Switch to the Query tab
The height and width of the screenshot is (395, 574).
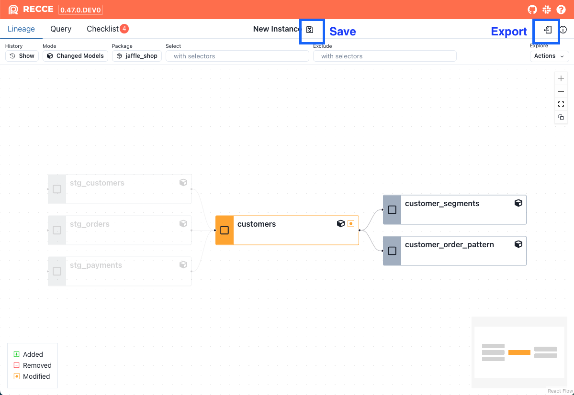(x=60, y=29)
